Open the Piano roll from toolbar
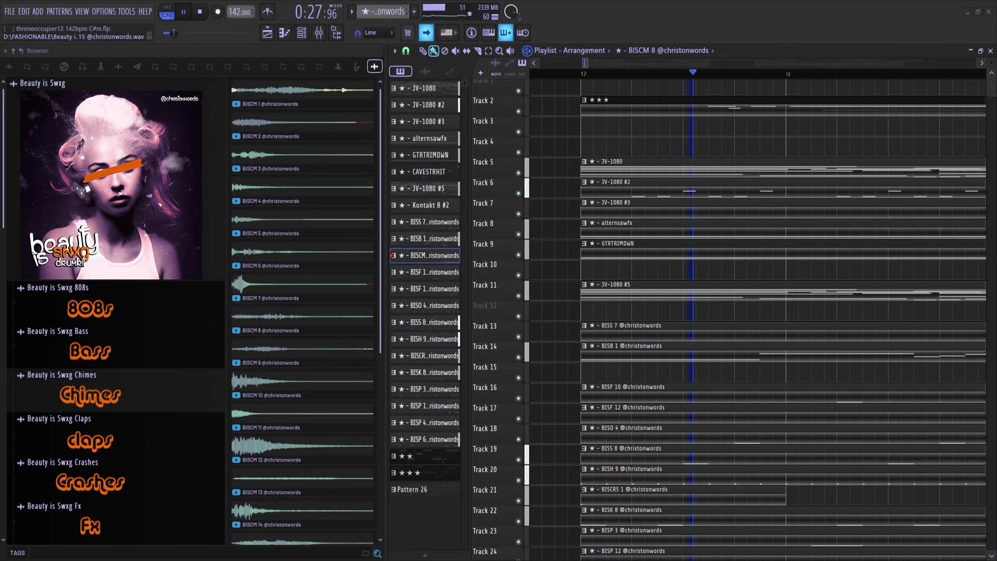Image resolution: width=997 pixels, height=561 pixels. (x=285, y=33)
